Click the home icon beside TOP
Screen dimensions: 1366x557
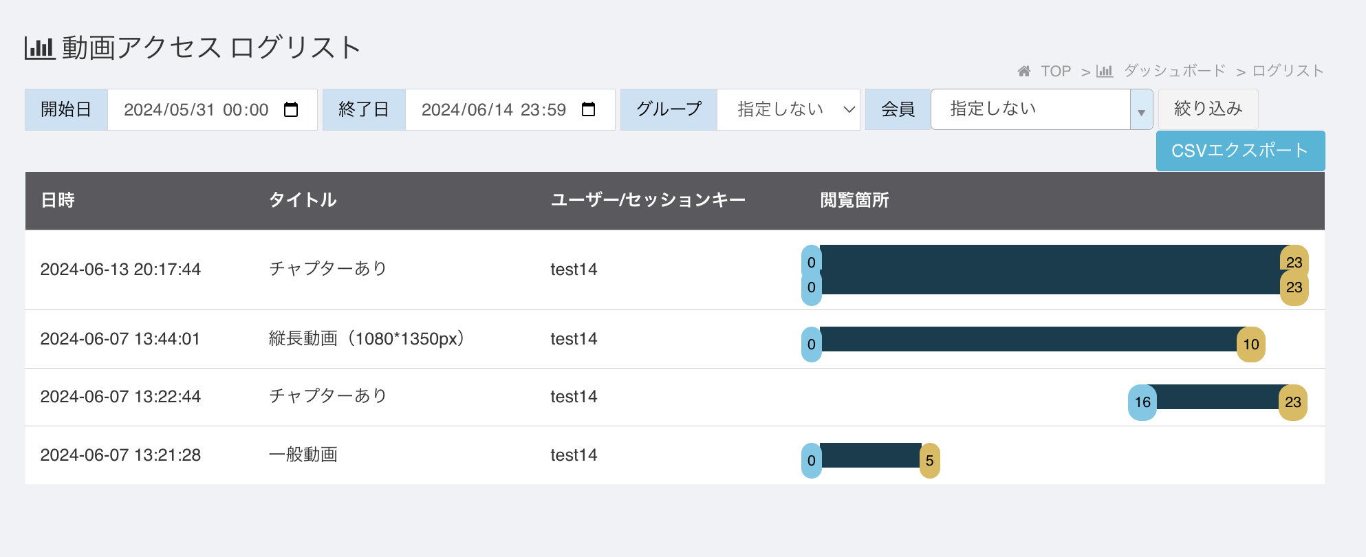tap(1024, 71)
